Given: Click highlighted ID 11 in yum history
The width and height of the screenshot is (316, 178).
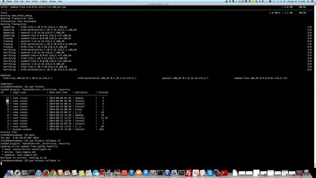Looking at the screenshot, I should coord(7,101).
